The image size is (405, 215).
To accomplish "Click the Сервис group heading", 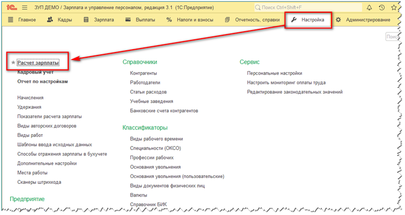I will (x=249, y=62).
